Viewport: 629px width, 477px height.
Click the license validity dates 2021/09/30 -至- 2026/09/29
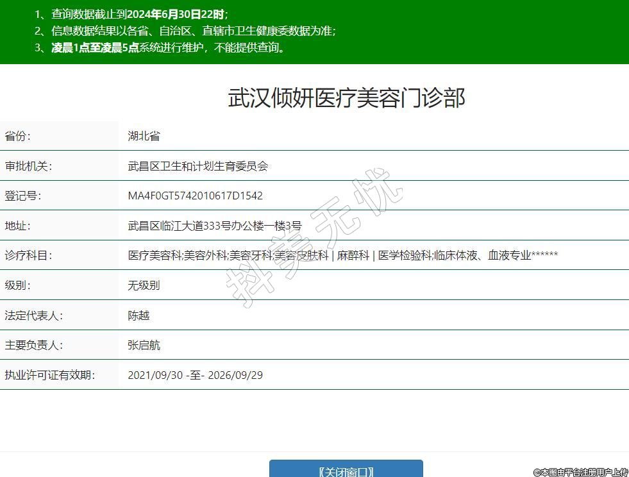point(195,375)
